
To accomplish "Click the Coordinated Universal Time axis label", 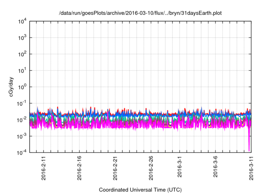I will 140,190.
